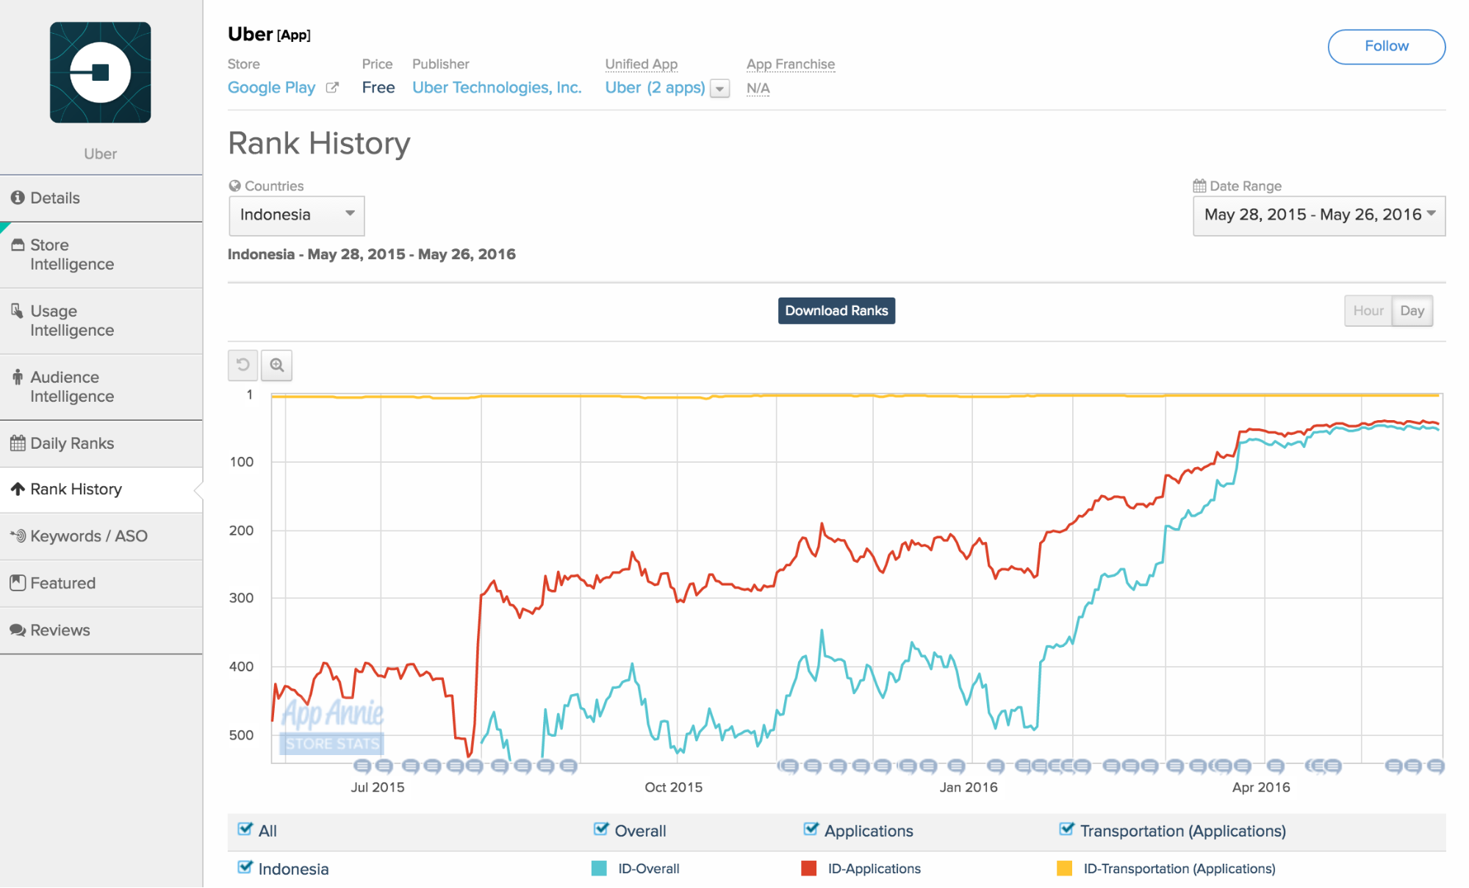Click the Rank History up-arrow icon

click(18, 489)
